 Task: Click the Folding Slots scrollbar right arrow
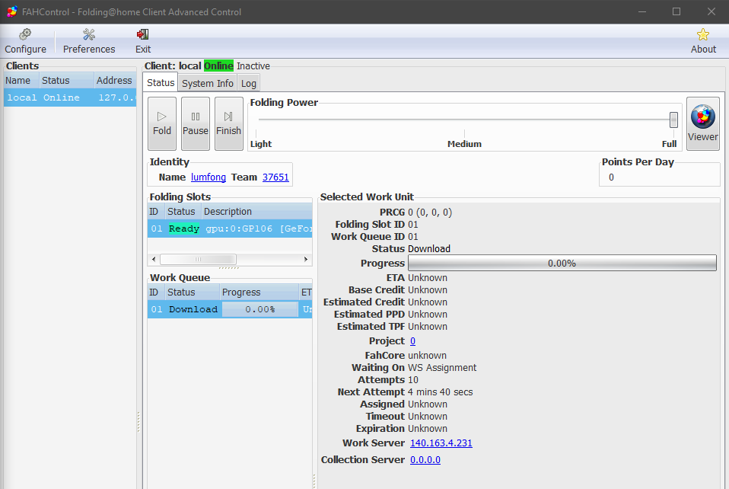[x=306, y=259]
